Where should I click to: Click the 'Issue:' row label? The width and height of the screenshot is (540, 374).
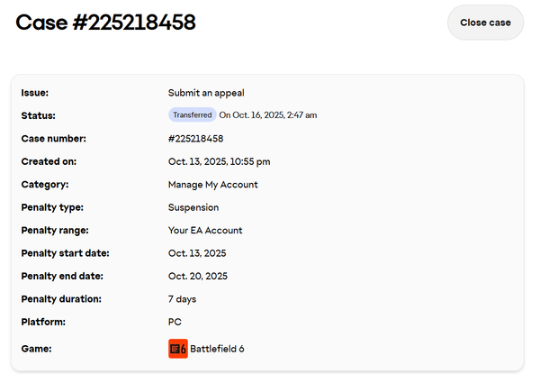pyautogui.click(x=34, y=93)
